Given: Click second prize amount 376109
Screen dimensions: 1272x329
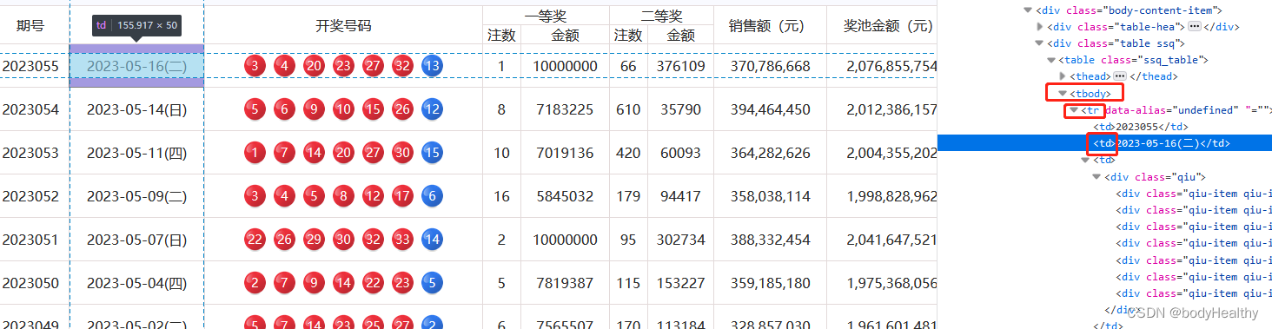Looking at the screenshot, I should click(x=680, y=66).
